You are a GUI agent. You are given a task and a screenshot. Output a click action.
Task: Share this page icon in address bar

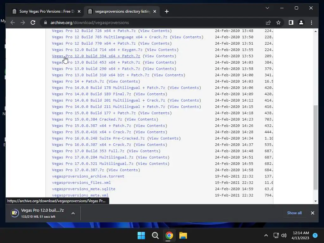tap(268, 22)
